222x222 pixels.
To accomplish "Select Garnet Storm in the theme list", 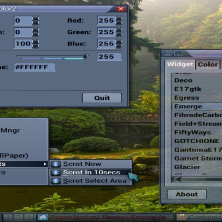I will click(x=197, y=159).
